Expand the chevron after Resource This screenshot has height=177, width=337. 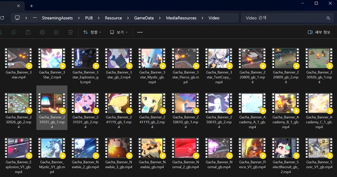128,18
